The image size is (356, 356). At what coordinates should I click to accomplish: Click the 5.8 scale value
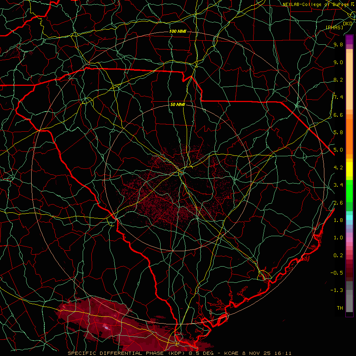[x=338, y=132]
